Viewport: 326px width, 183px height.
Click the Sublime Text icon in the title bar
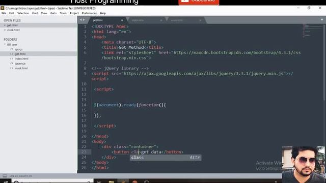point(2,8)
